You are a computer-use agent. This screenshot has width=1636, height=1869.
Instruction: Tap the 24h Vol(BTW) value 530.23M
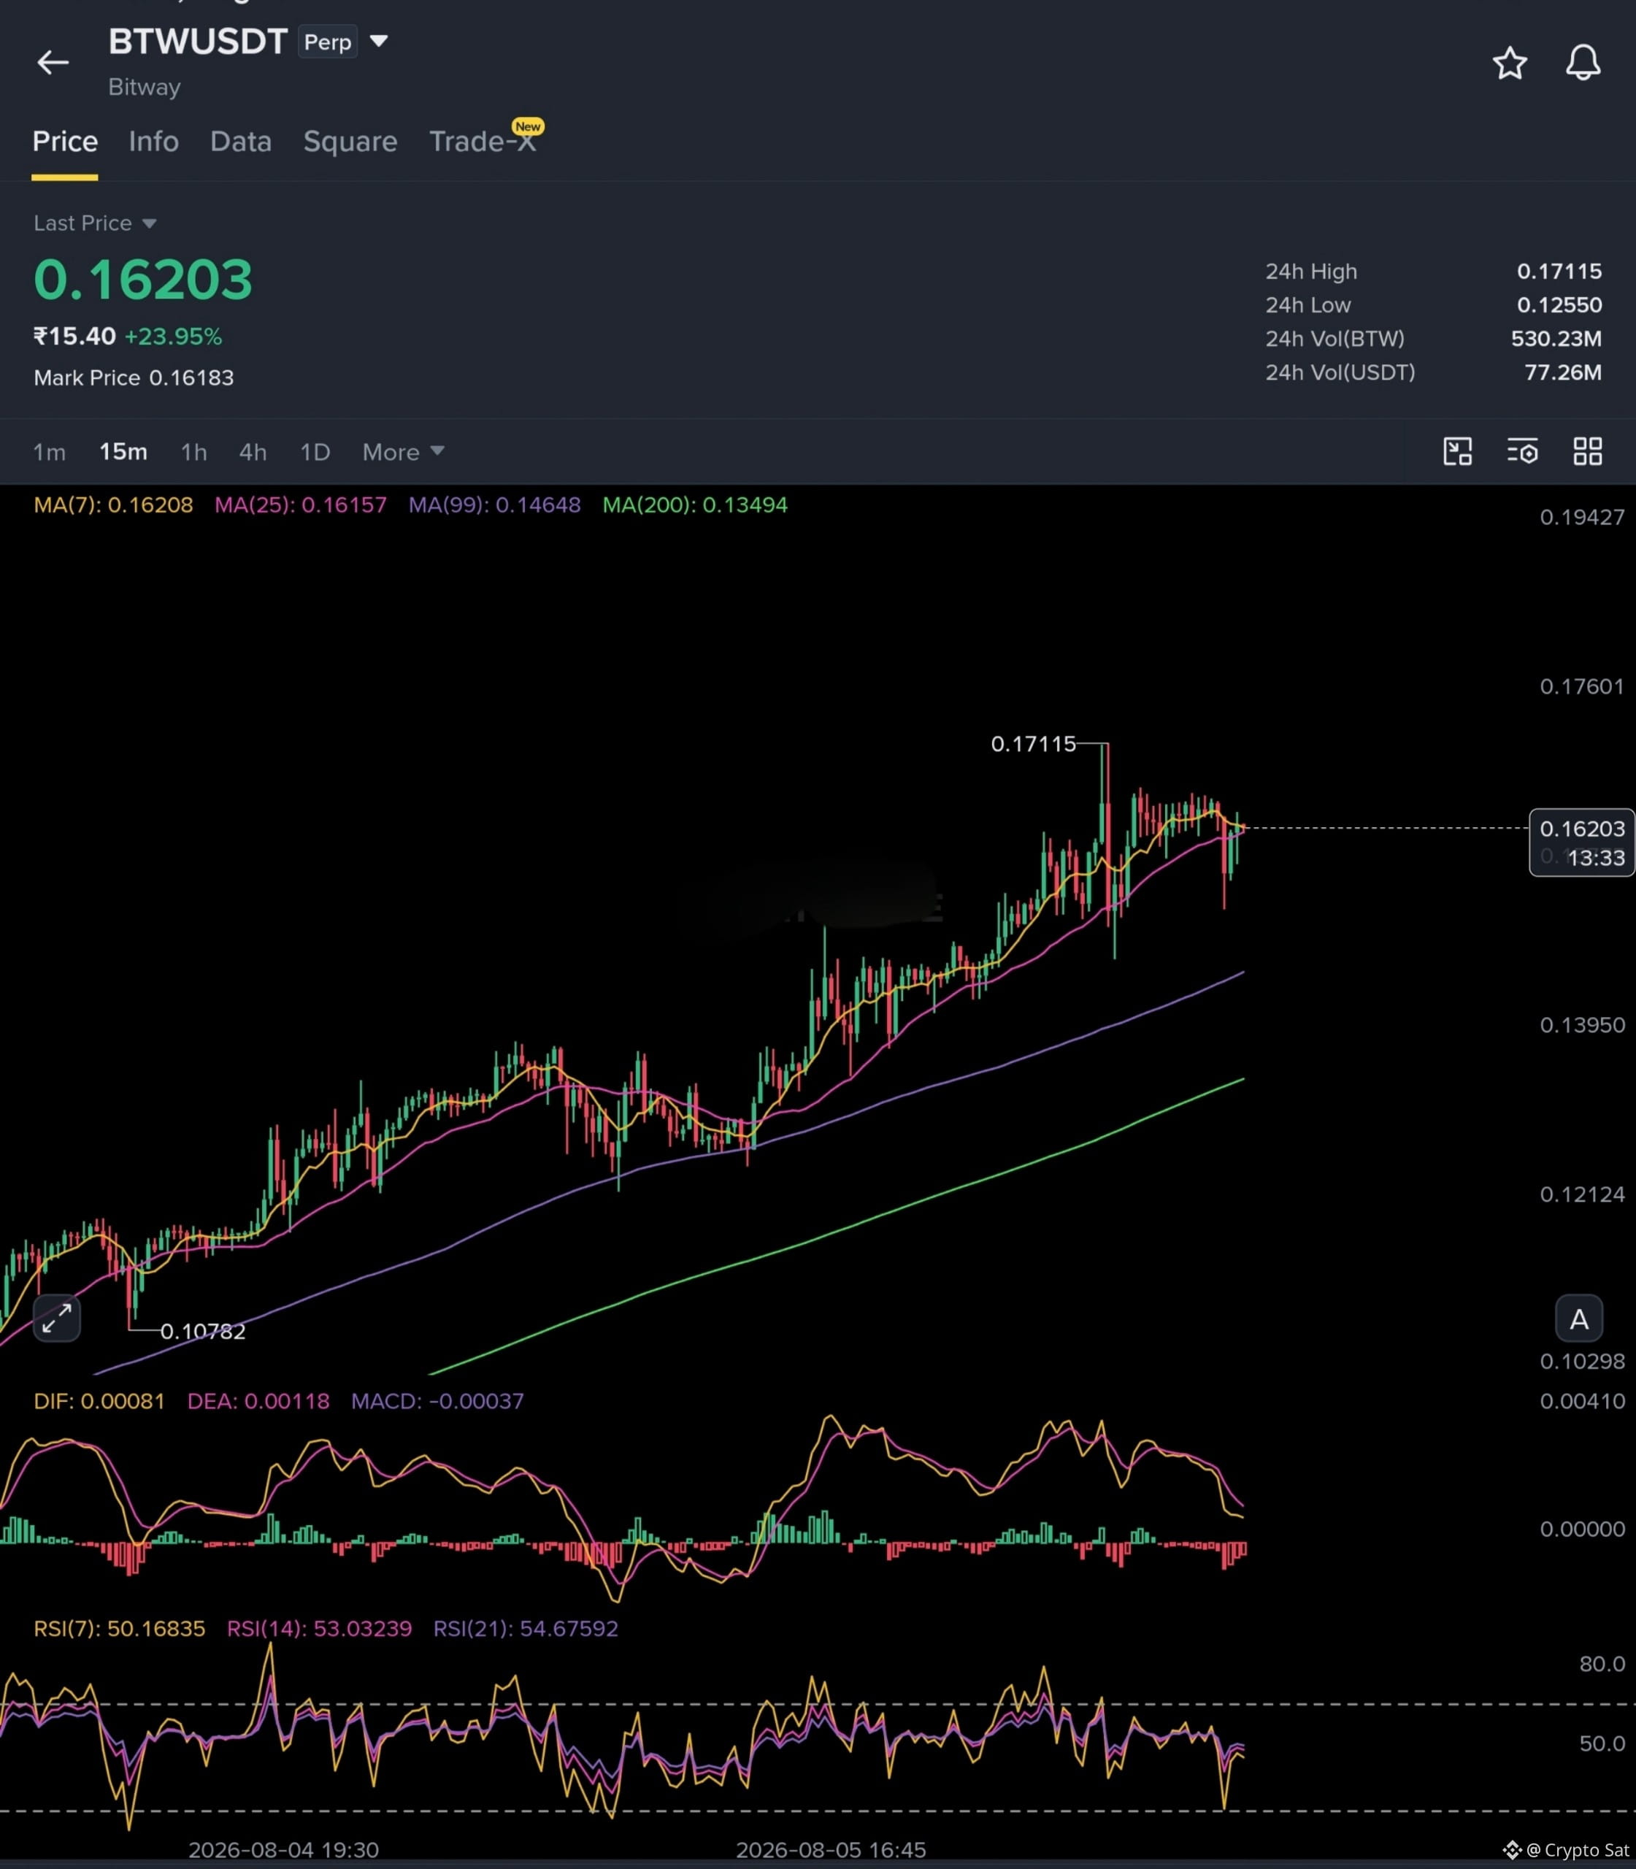tap(1556, 339)
